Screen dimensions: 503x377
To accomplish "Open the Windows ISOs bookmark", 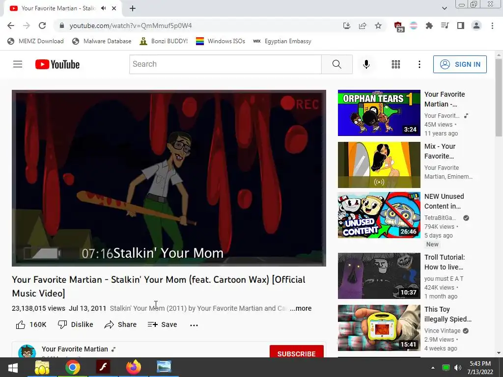I will point(221,41).
